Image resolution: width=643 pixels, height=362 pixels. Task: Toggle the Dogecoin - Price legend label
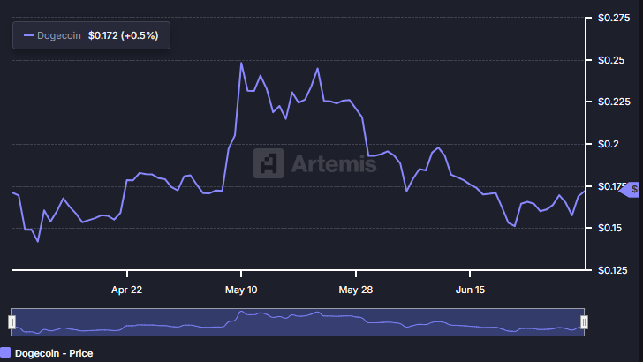click(x=54, y=353)
